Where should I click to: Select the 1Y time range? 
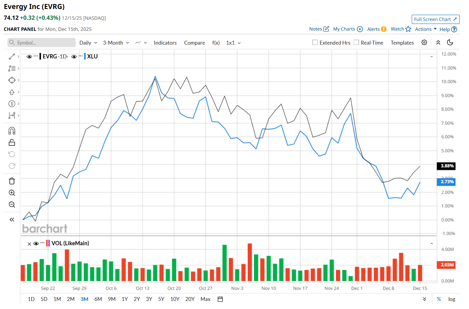125,299
